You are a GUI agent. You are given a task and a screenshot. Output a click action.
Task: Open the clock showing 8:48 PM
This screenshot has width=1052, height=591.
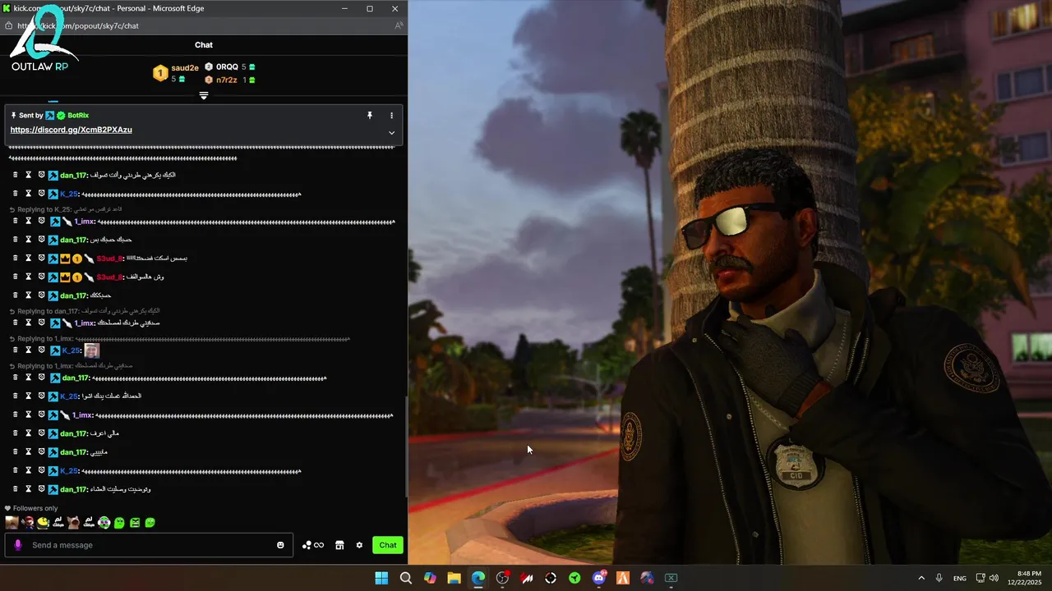click(x=1029, y=578)
